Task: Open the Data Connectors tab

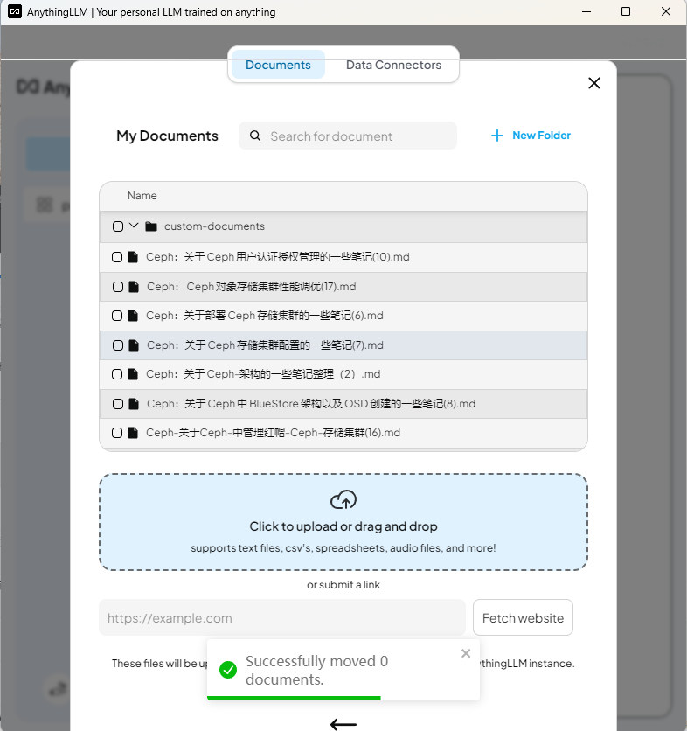Action: tap(393, 65)
